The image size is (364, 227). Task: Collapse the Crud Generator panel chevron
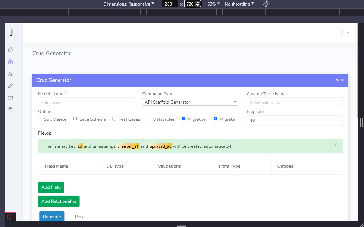(x=337, y=80)
